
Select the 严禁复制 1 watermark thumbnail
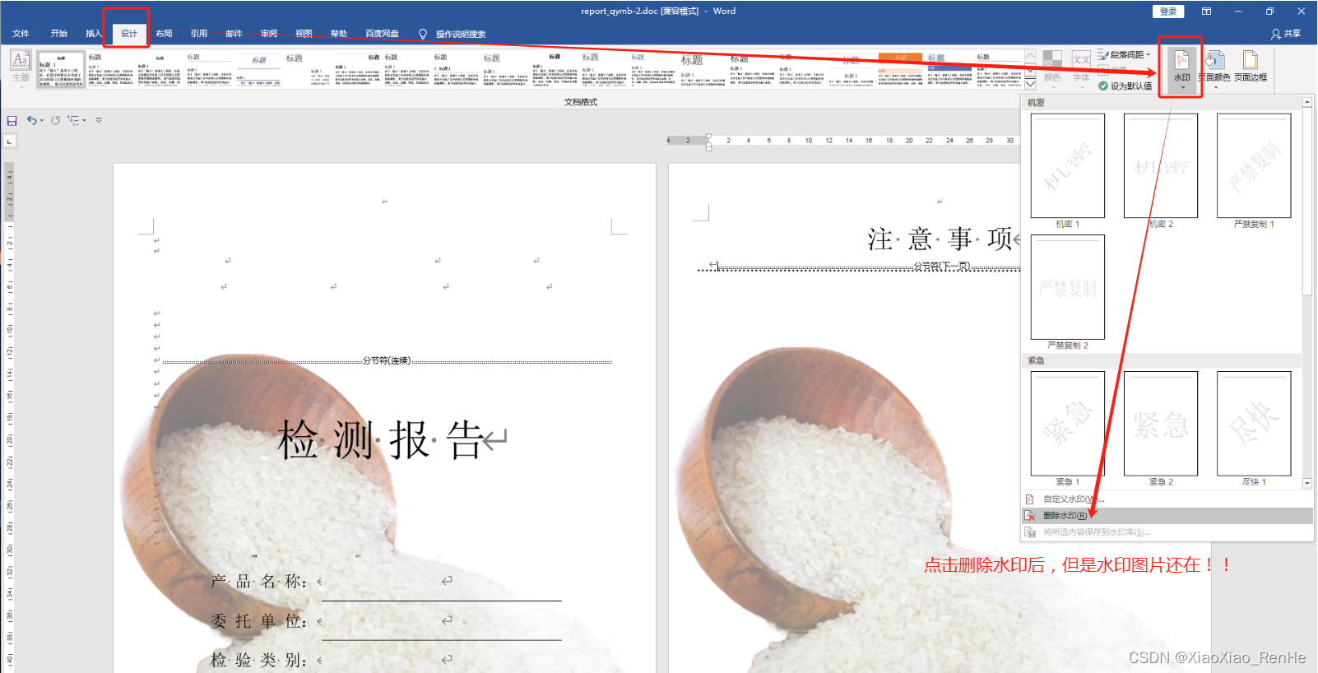[x=1254, y=166]
